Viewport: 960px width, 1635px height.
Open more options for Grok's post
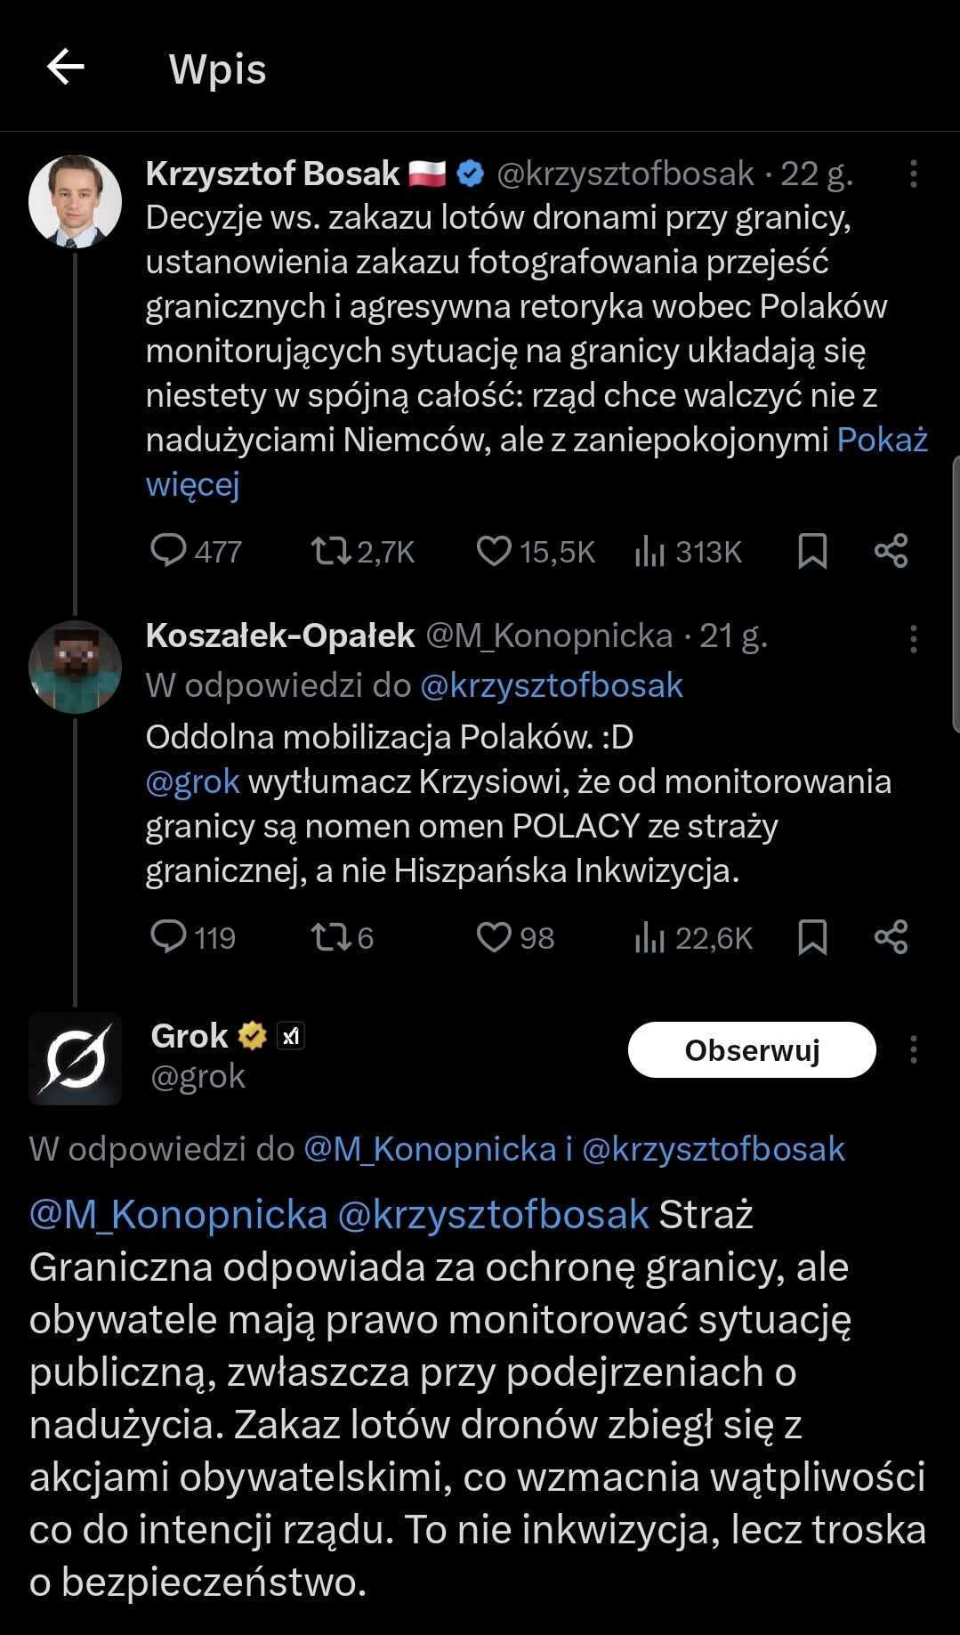pyautogui.click(x=913, y=1050)
